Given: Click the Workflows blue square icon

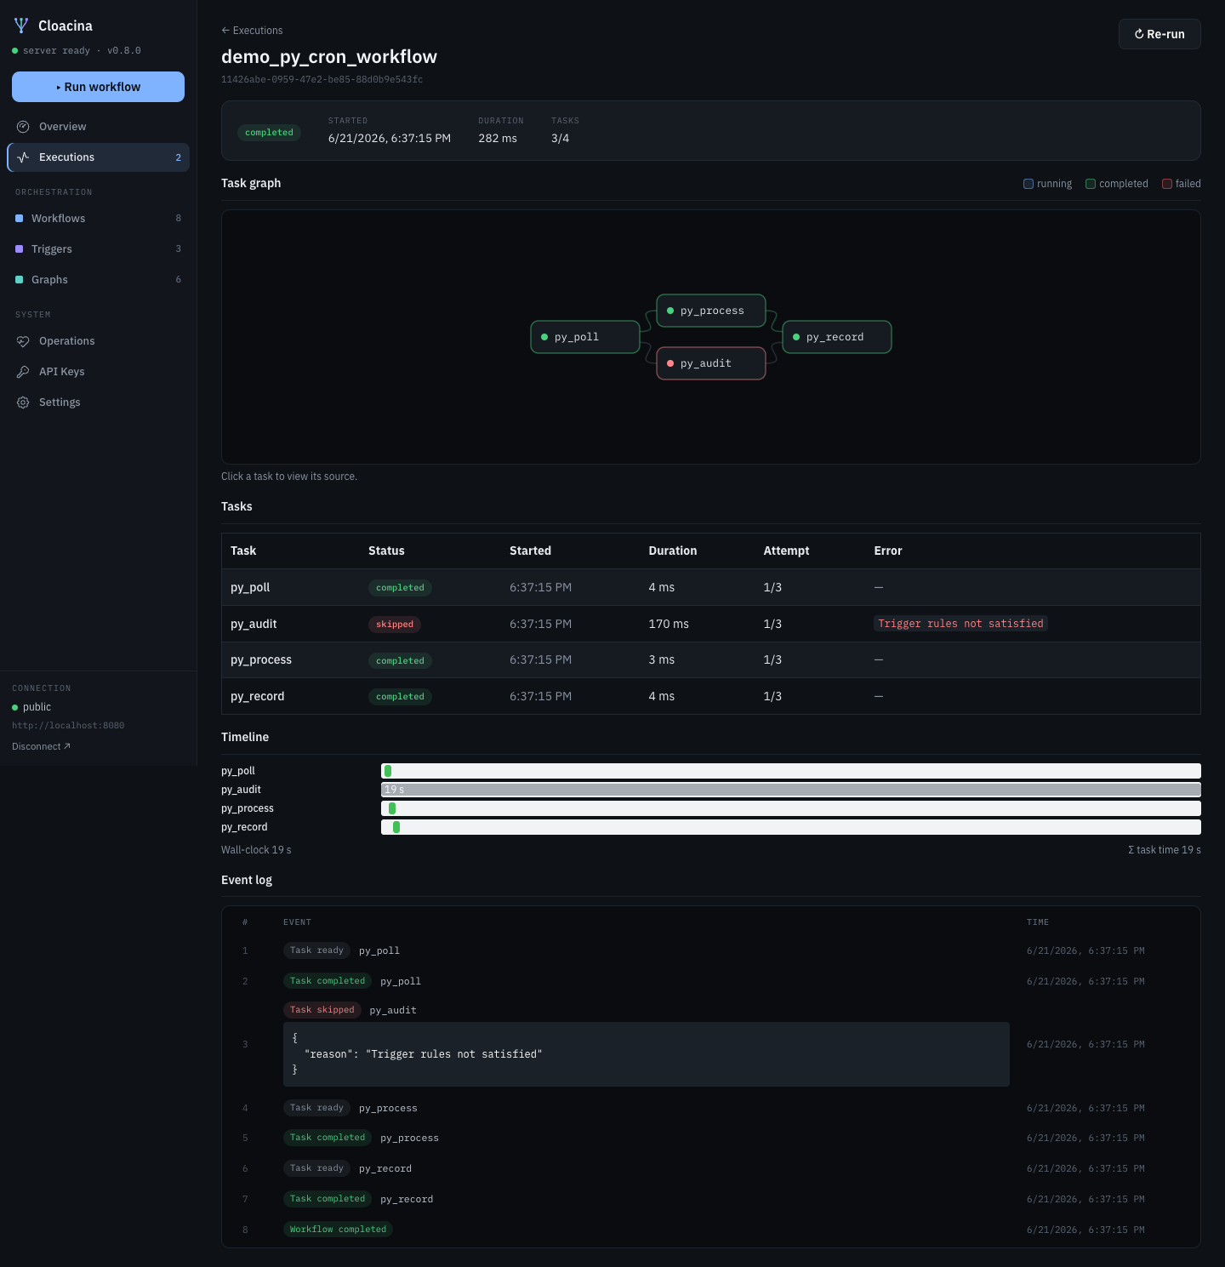Looking at the screenshot, I should pos(20,219).
